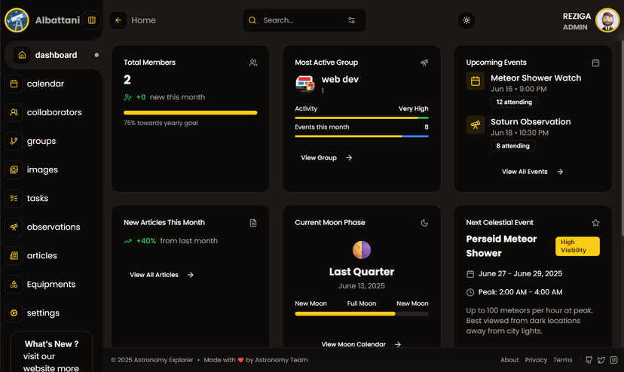Open the search filter options icon
The height and width of the screenshot is (372, 624).
pyautogui.click(x=351, y=20)
